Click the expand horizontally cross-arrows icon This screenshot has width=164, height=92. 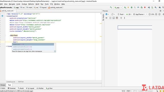[x=121, y=18]
